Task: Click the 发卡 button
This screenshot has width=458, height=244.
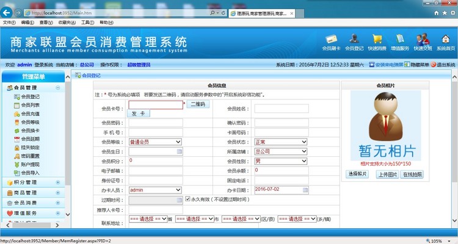Action: pyautogui.click(x=139, y=113)
